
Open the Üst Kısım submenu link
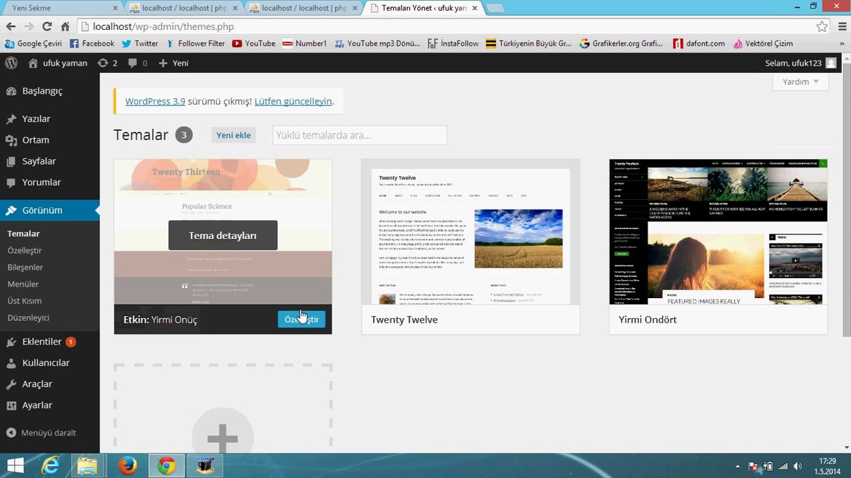[x=25, y=301]
